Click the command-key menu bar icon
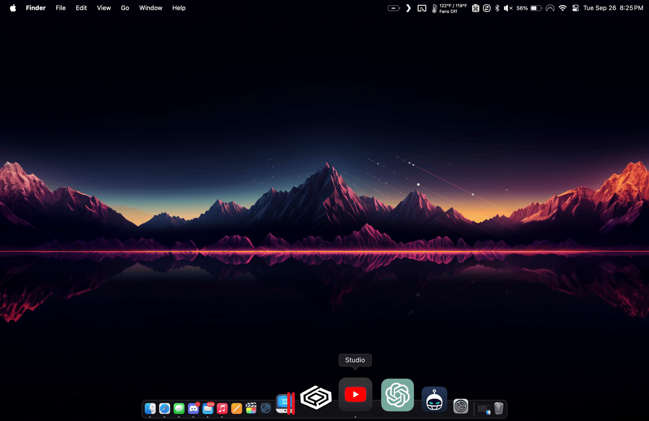This screenshot has width=649, height=421. [476, 8]
